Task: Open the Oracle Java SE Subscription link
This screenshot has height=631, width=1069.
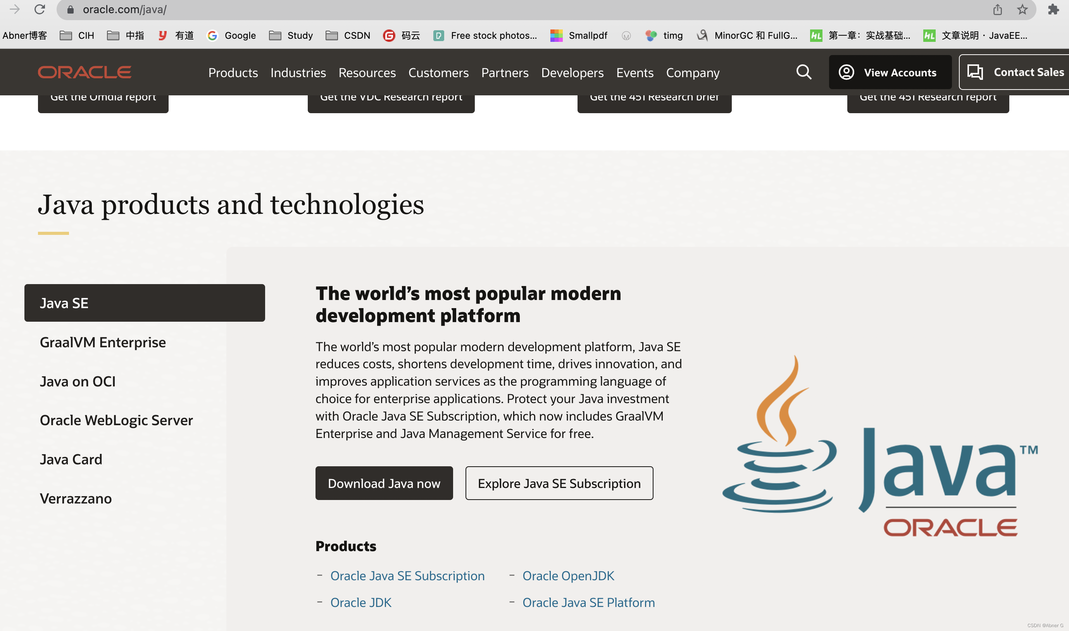Action: point(407,576)
